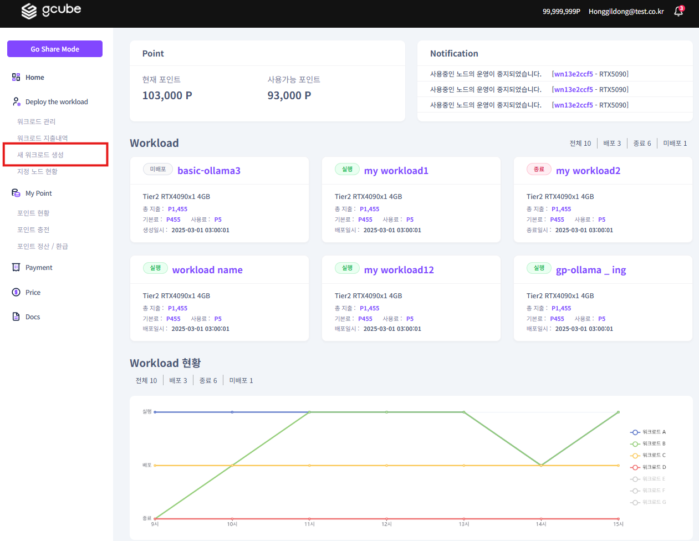Open 새 워크로드 생성 in sidebar
This screenshot has height=541, width=699.
click(40, 155)
